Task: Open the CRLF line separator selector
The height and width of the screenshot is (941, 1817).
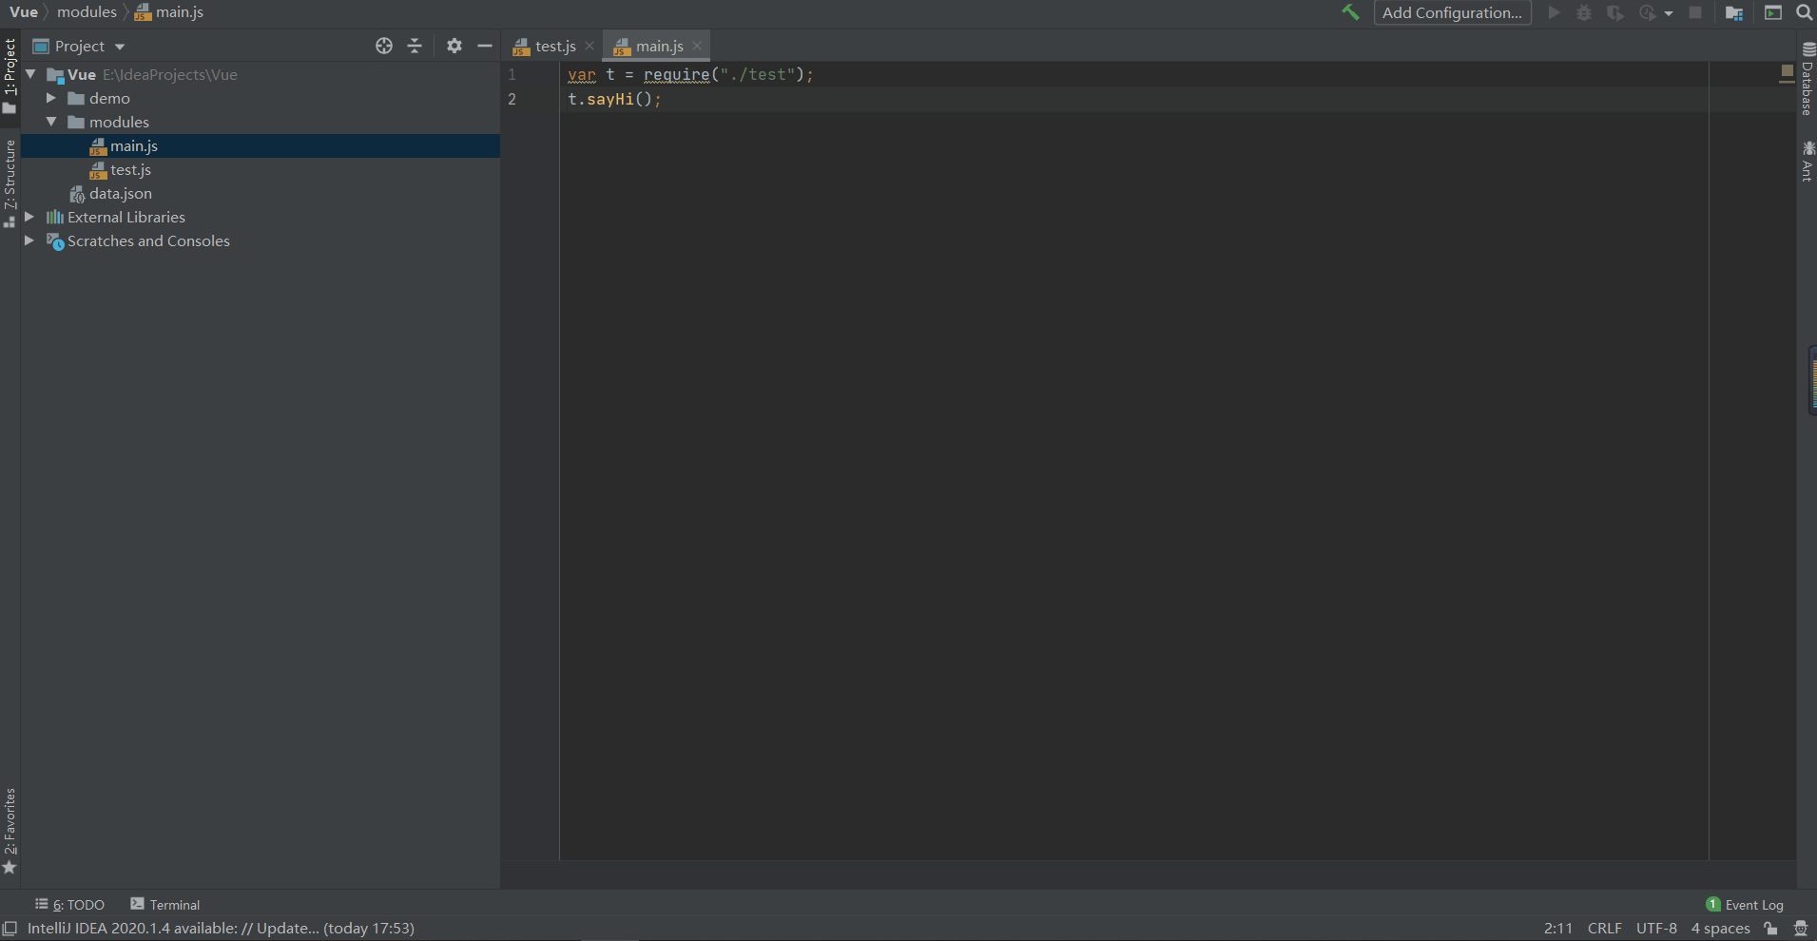Action: pyautogui.click(x=1605, y=929)
